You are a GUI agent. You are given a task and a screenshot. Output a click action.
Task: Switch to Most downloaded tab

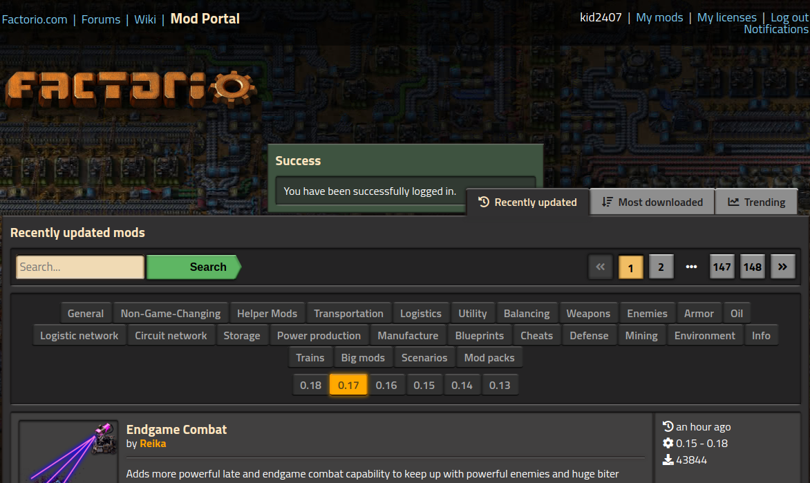coord(652,202)
